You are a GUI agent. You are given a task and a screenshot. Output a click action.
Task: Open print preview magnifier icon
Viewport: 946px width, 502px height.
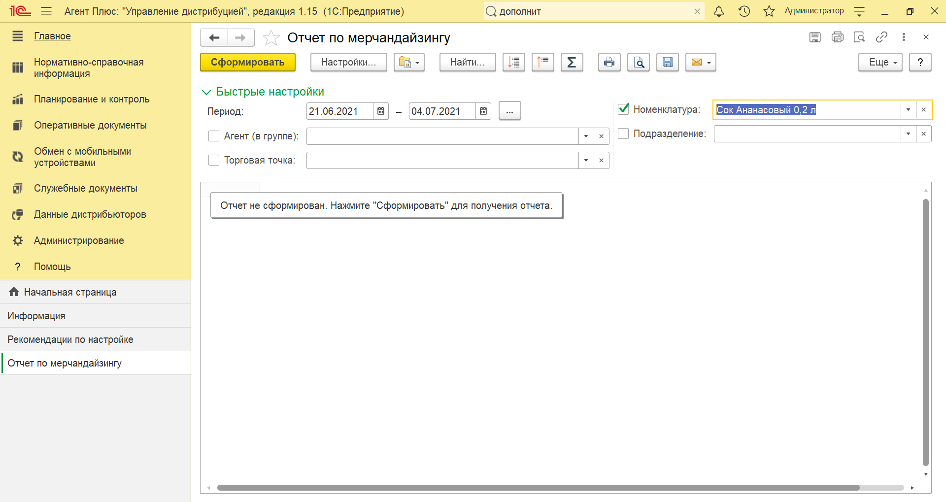pyautogui.click(x=639, y=62)
